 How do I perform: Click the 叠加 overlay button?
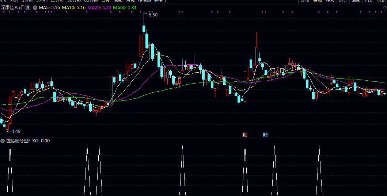(318, 1)
